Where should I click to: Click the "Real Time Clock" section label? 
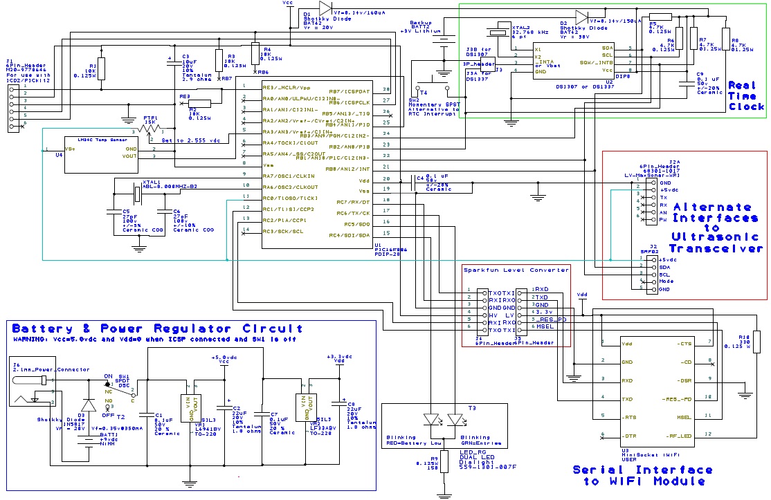(x=746, y=95)
